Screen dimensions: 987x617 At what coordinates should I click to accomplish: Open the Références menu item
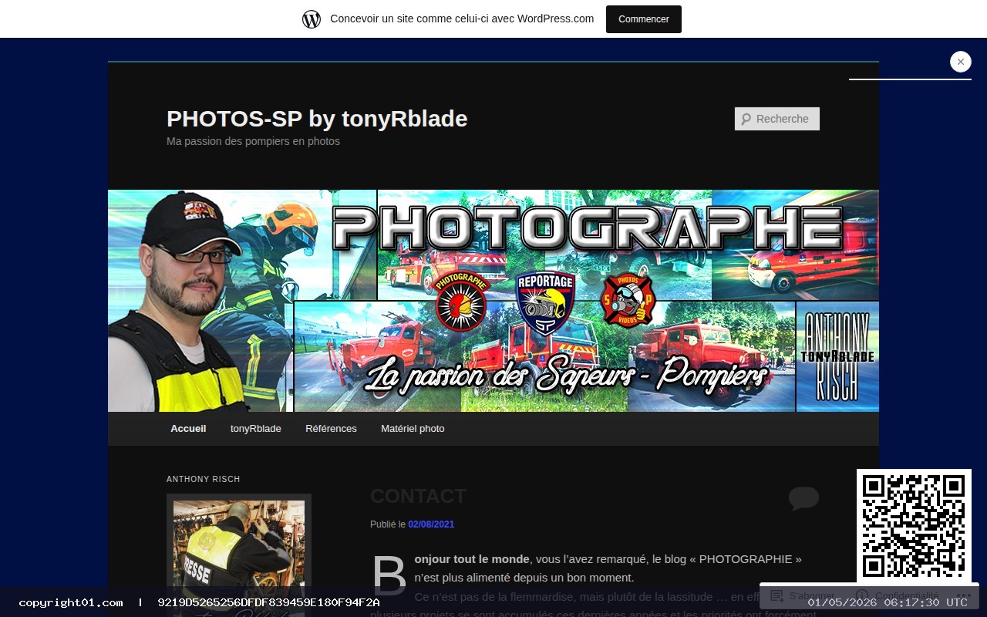[x=331, y=428]
